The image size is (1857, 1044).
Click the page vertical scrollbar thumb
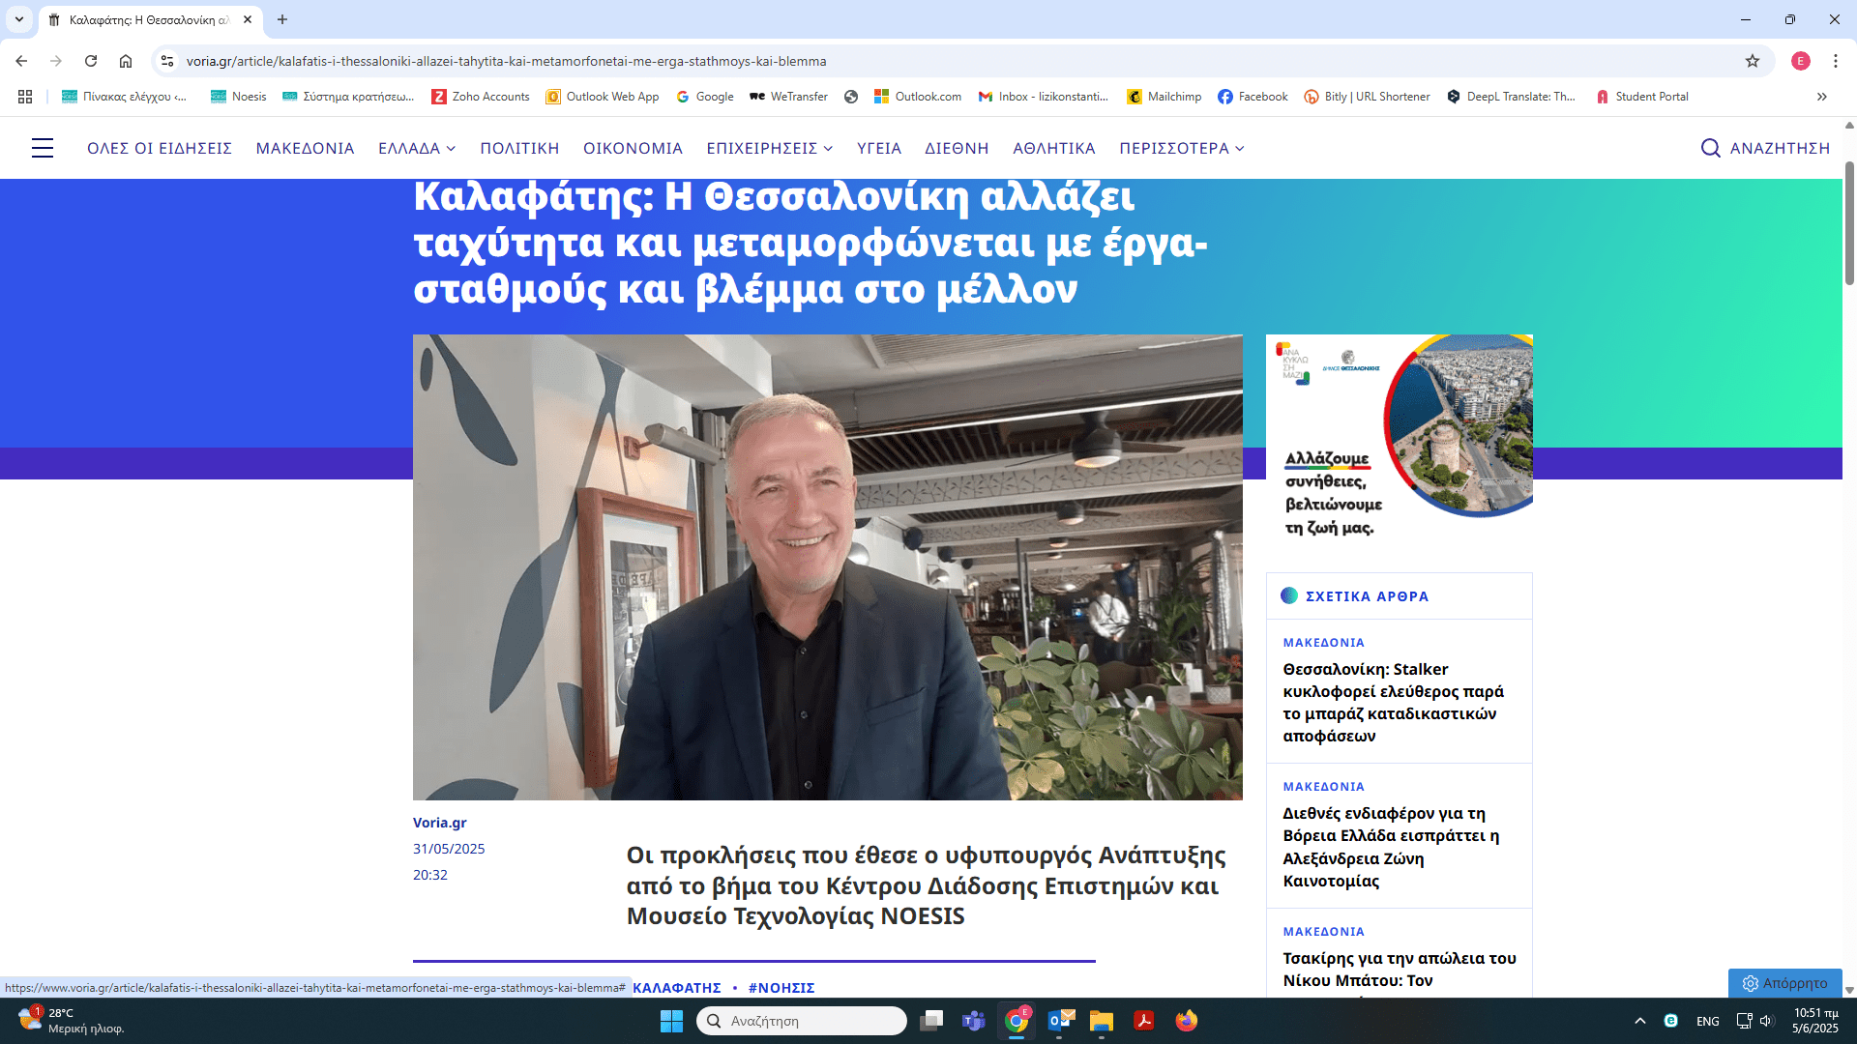(x=1849, y=222)
